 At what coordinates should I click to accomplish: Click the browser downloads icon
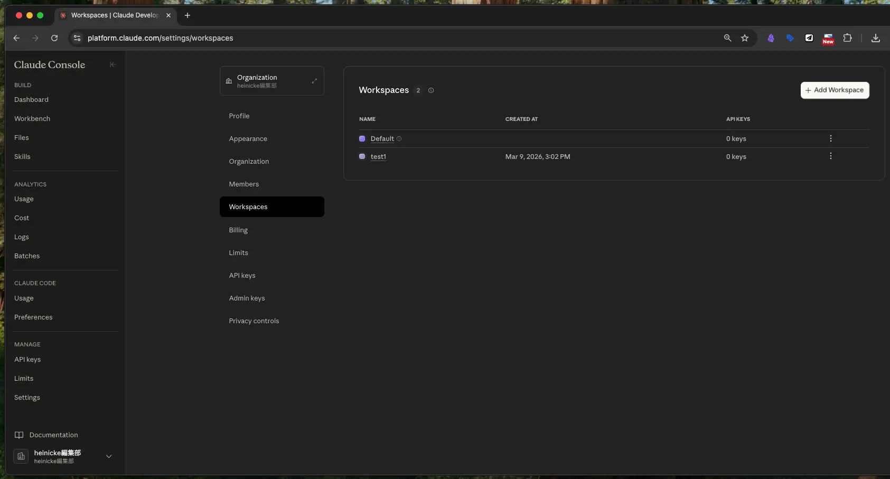[875, 38]
